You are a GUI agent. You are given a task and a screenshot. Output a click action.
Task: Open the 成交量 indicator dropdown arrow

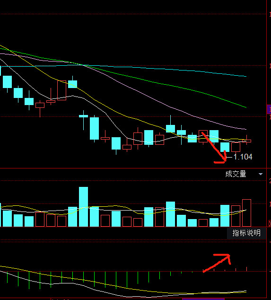(x=261, y=174)
